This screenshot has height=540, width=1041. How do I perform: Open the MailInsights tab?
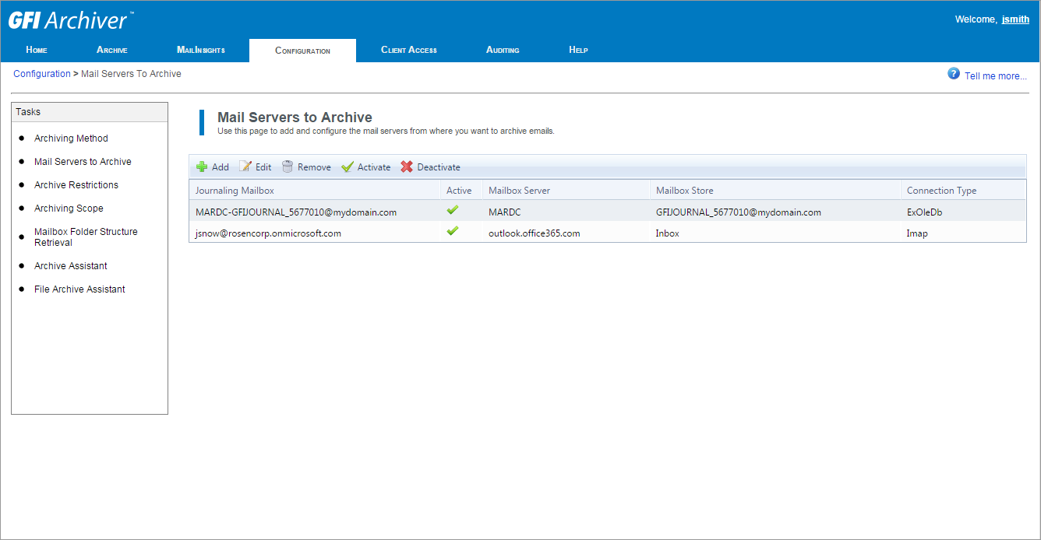201,51
